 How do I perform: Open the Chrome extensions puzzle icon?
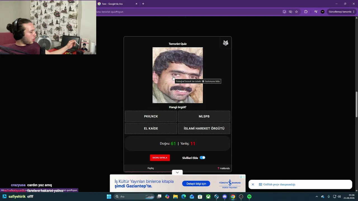point(306,12)
